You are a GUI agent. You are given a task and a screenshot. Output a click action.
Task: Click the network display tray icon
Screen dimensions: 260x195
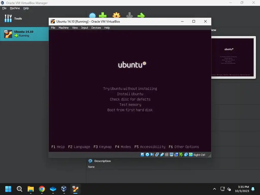222,189
